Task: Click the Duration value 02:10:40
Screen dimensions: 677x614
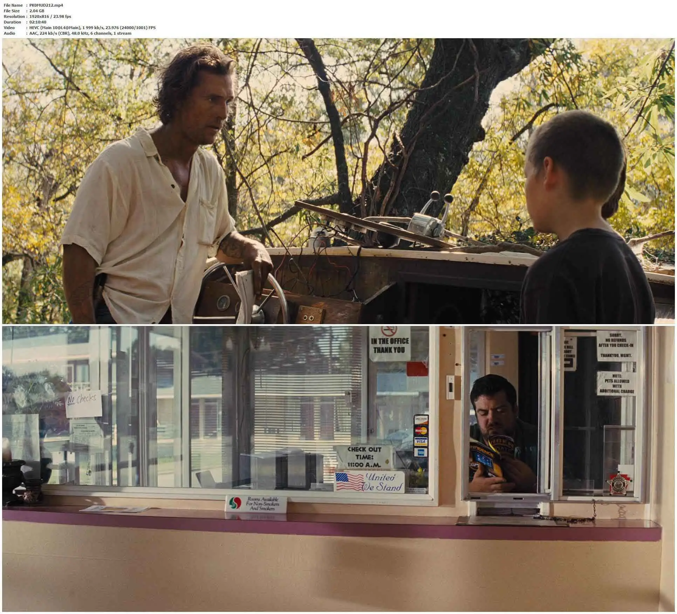Action: [37, 22]
